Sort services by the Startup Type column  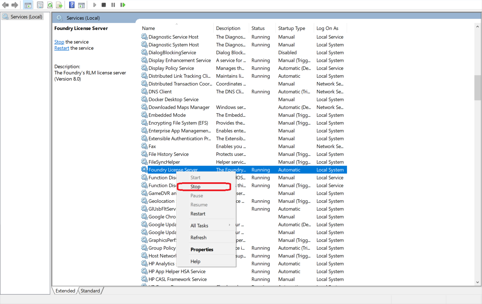point(291,28)
